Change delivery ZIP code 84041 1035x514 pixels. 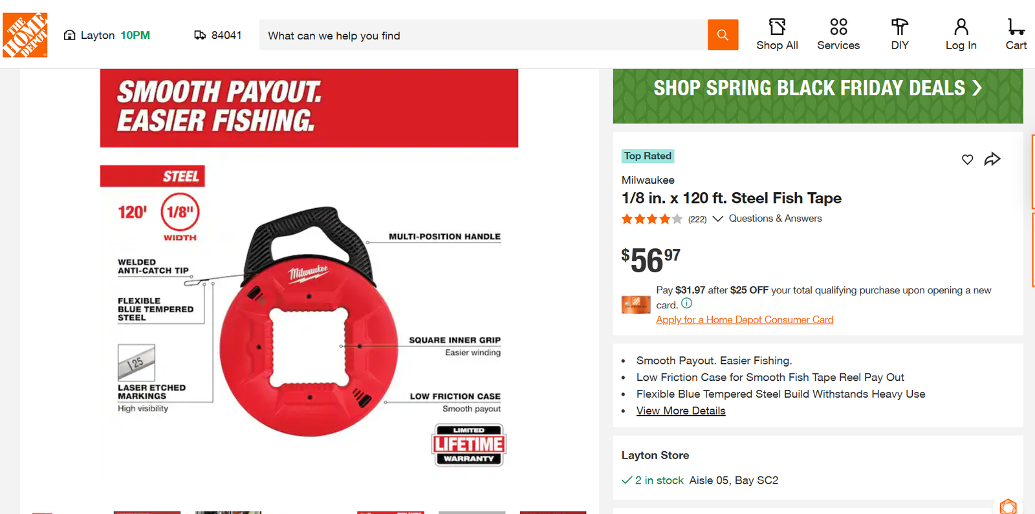point(218,35)
